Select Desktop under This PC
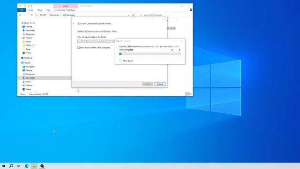The width and height of the screenshot is (300, 169). coord(29,70)
